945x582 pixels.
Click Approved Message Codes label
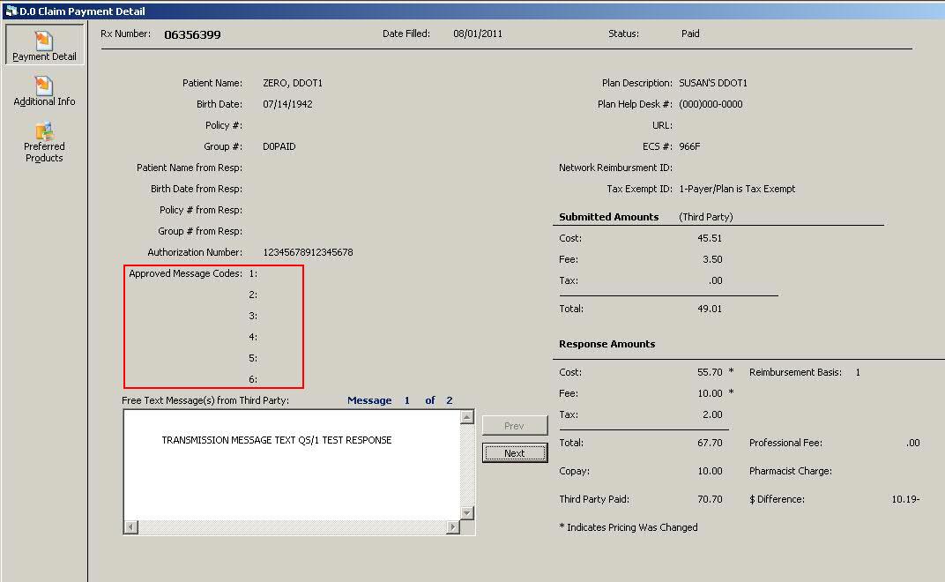pyautogui.click(x=185, y=274)
